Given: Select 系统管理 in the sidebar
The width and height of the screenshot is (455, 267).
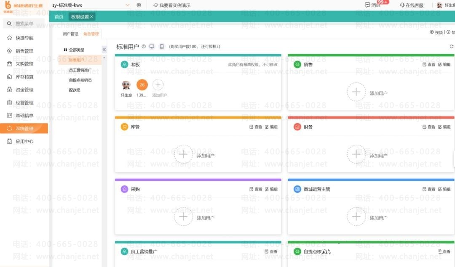Looking at the screenshot, I should 24,128.
